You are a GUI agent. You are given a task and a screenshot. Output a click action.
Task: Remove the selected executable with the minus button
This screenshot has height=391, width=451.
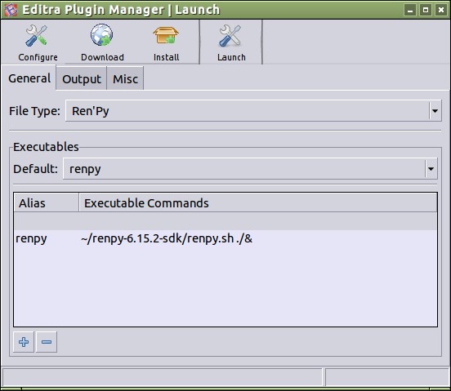pos(47,342)
